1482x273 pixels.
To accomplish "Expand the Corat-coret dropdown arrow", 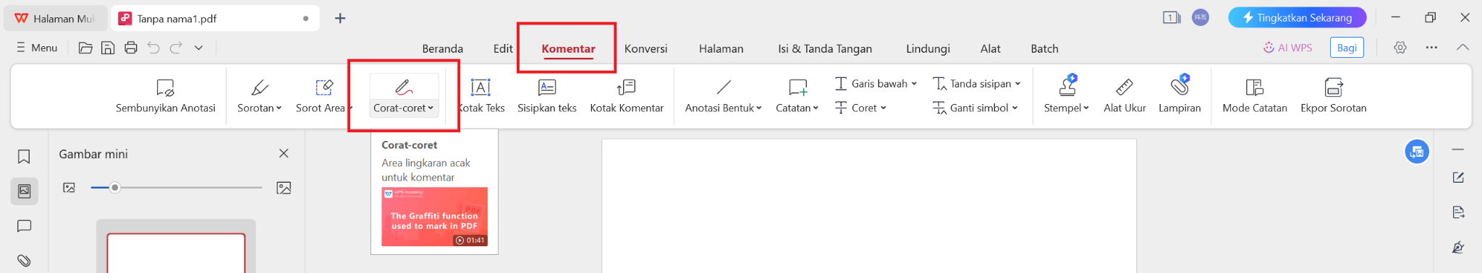I will click(x=431, y=108).
